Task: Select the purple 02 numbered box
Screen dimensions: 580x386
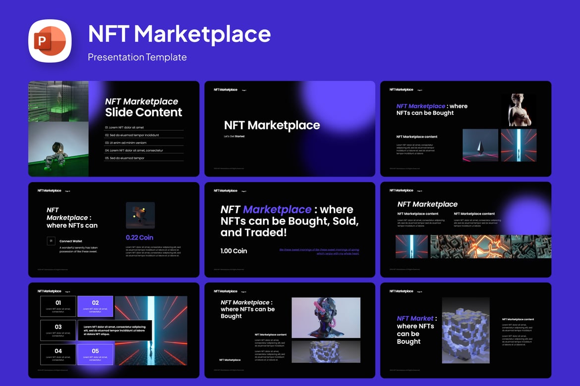Action: pyautogui.click(x=95, y=306)
